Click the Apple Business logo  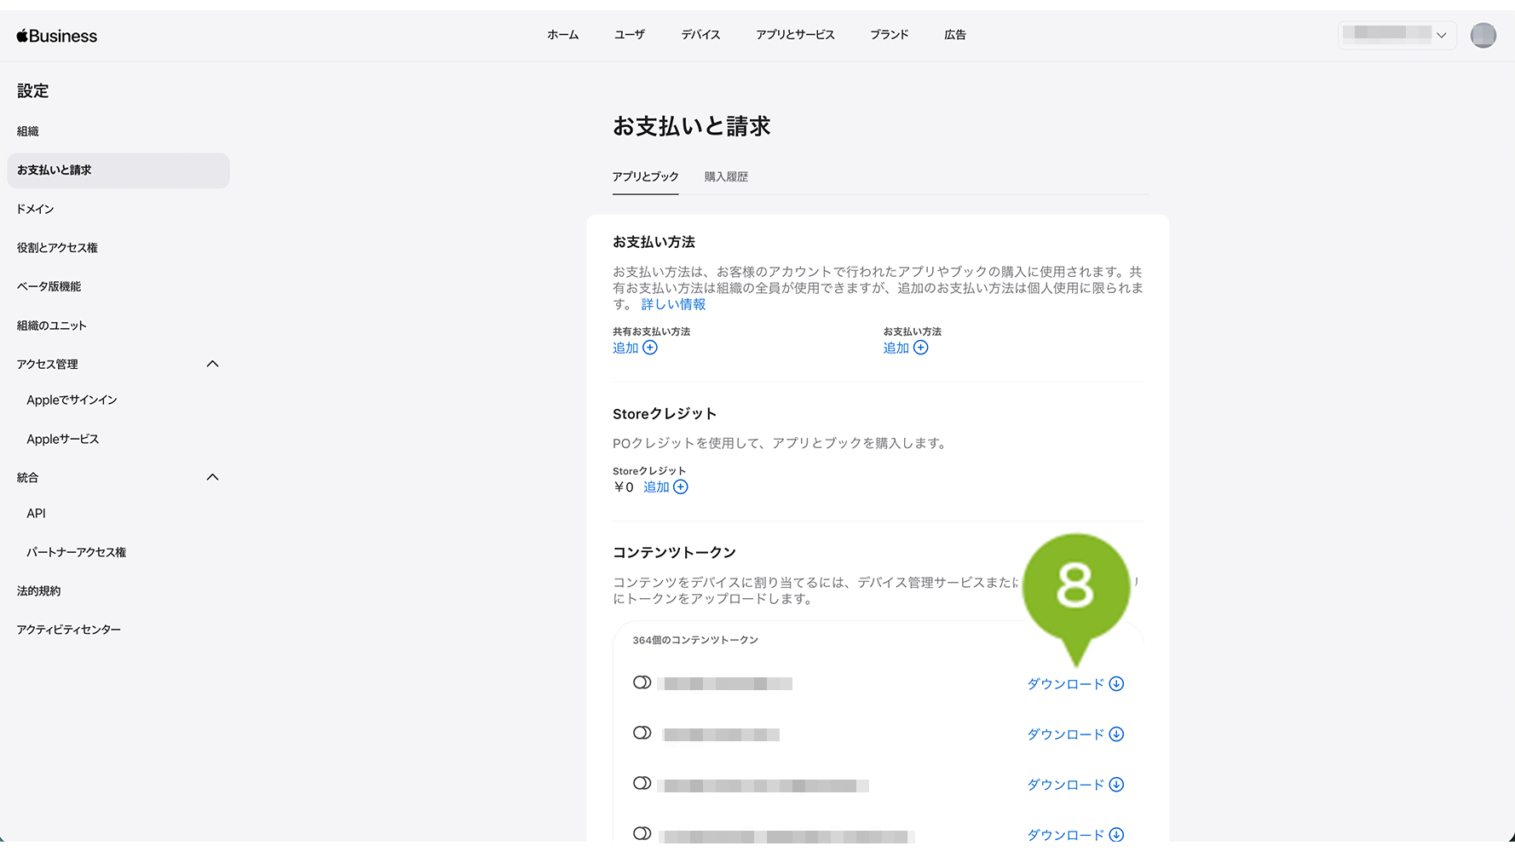[x=57, y=36]
